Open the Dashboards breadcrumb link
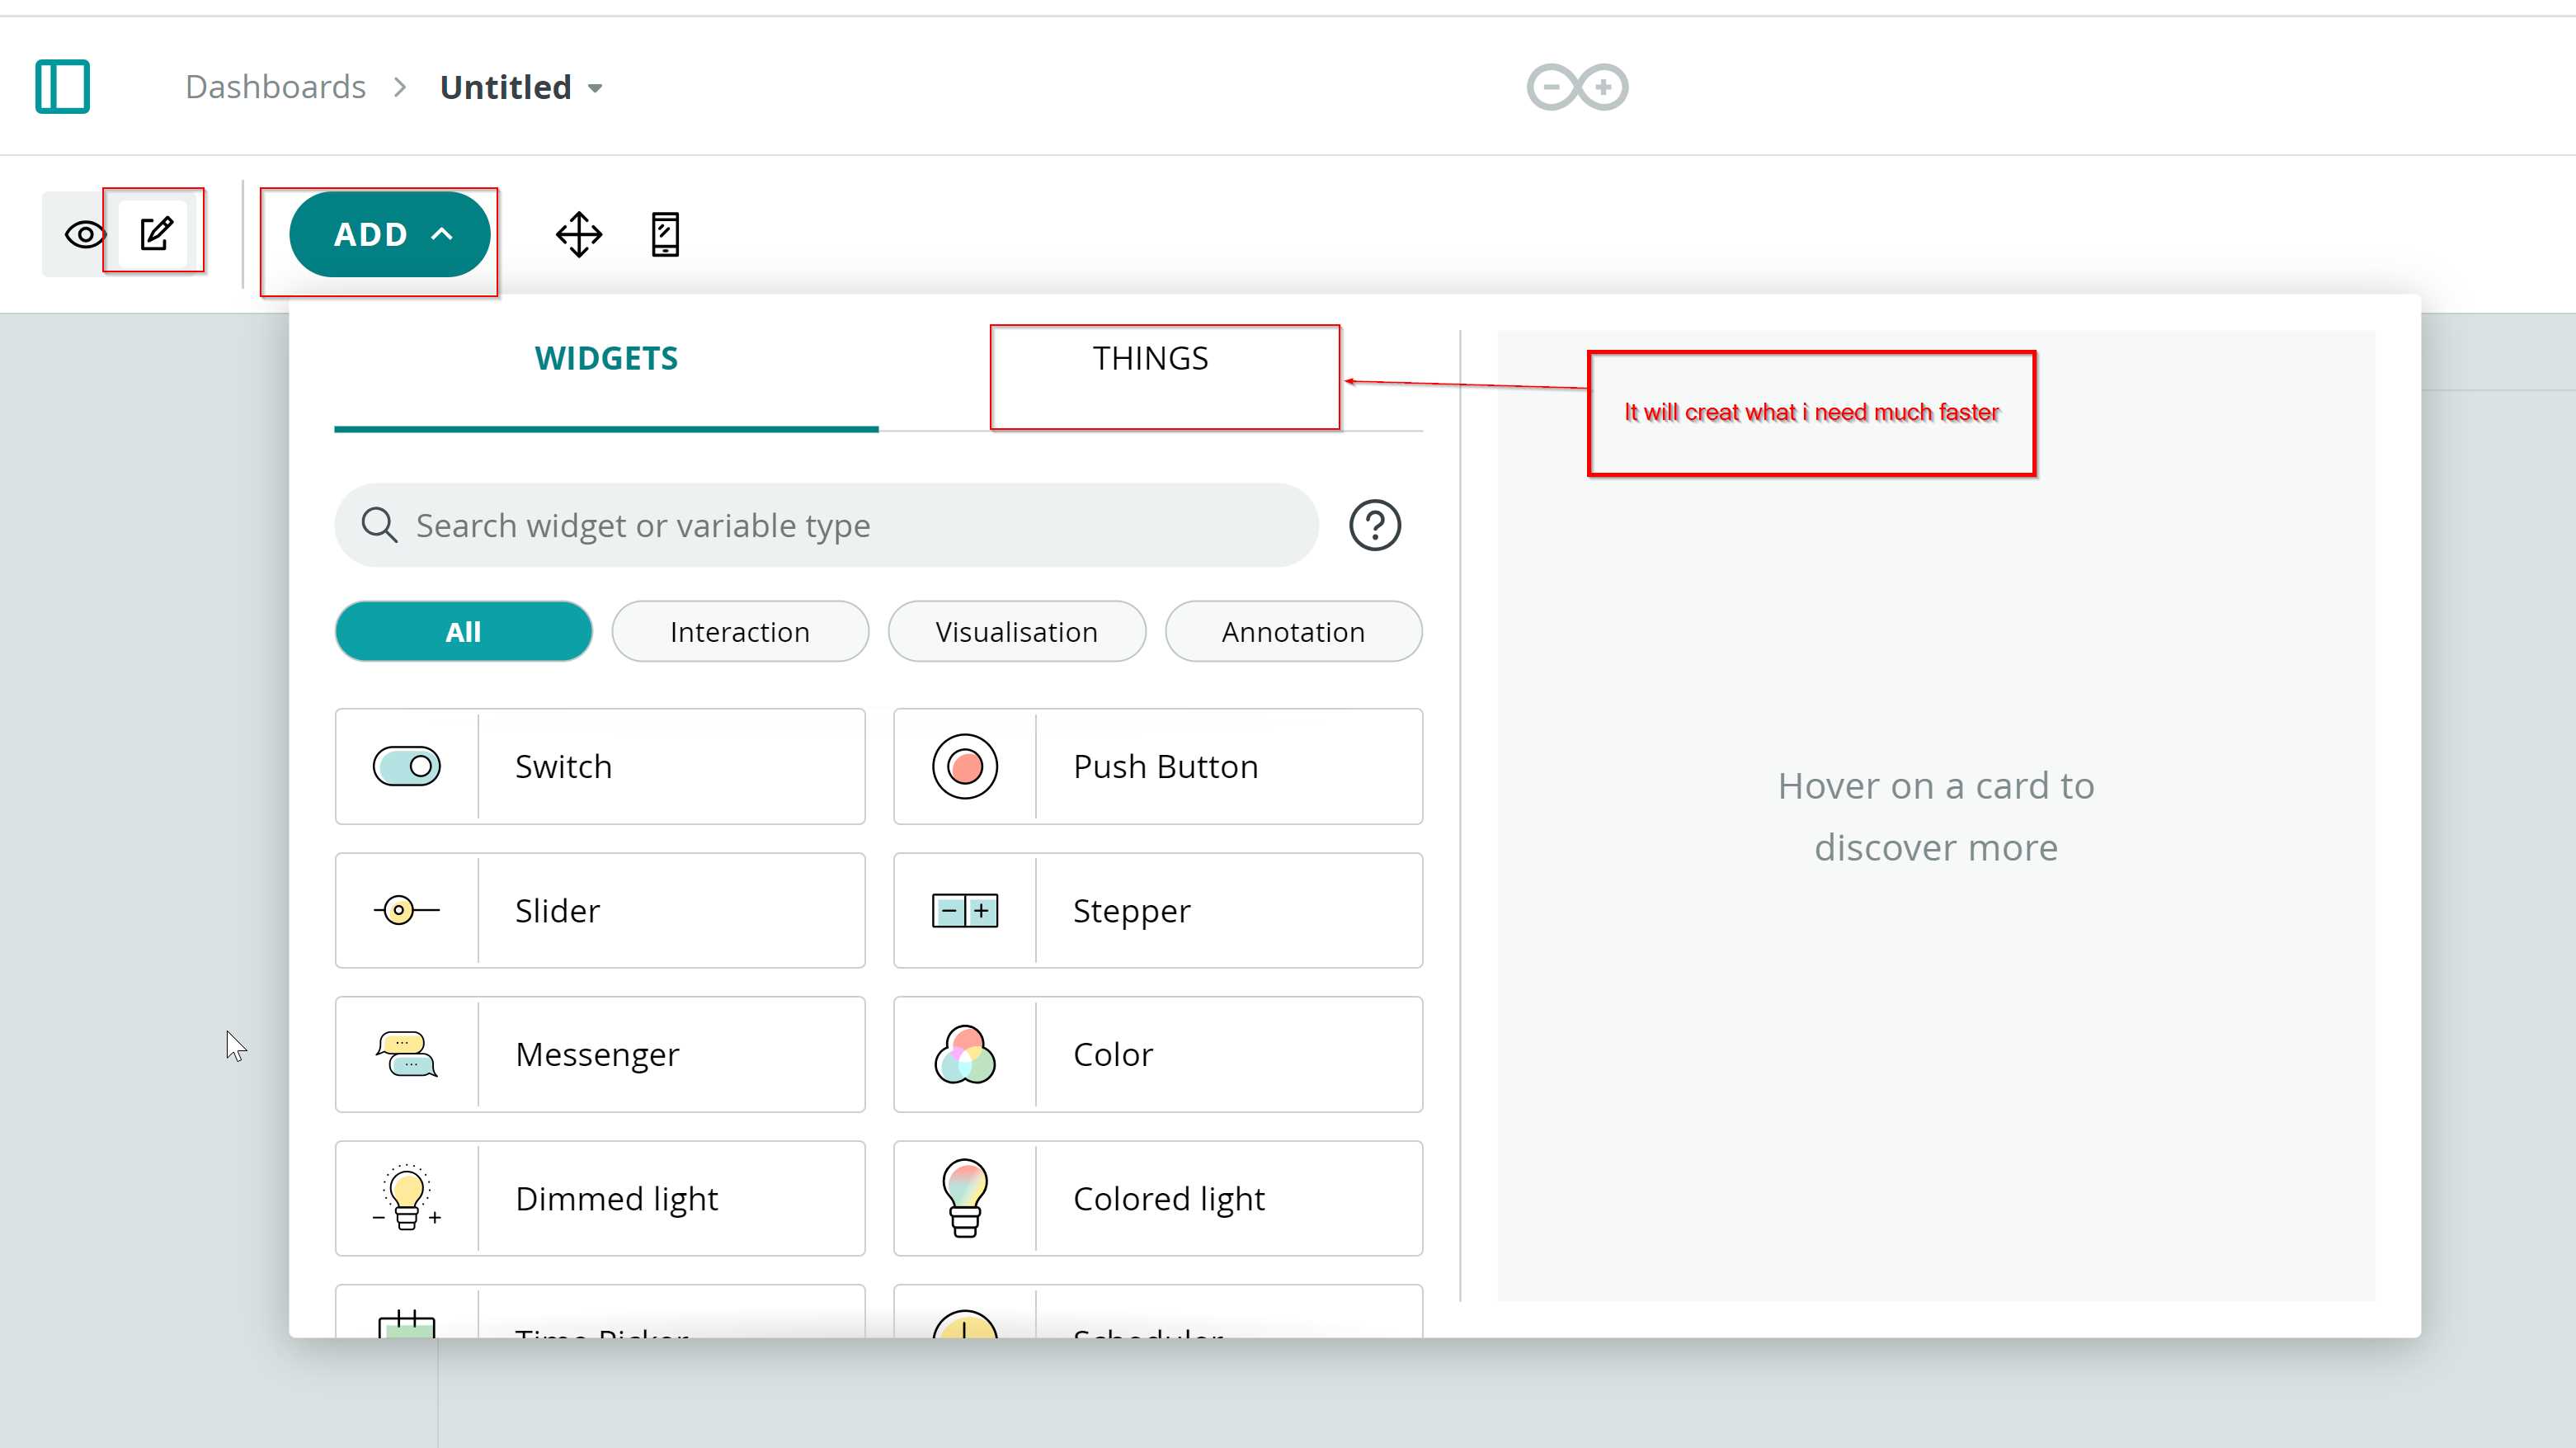2576x1448 pixels. (x=275, y=87)
